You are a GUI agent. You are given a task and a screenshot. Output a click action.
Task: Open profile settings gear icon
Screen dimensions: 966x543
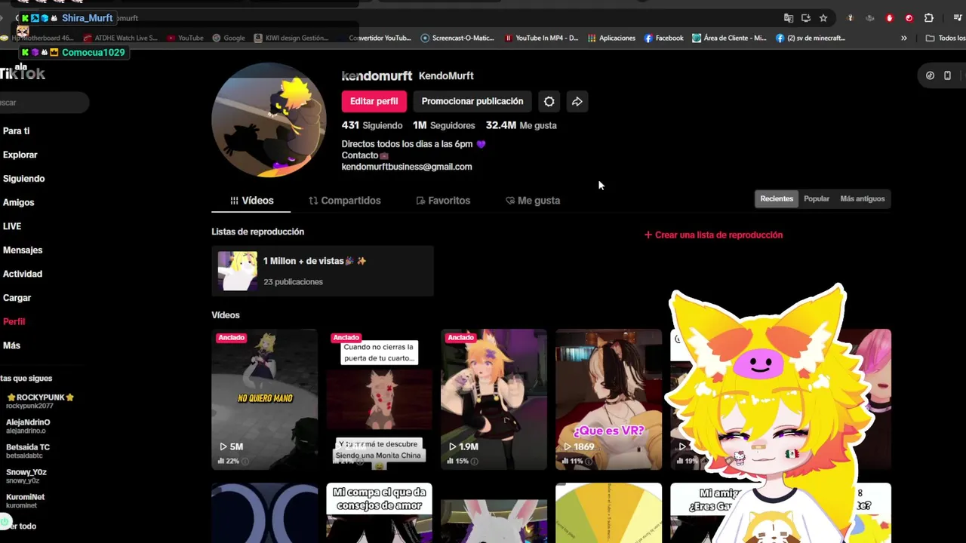(549, 101)
